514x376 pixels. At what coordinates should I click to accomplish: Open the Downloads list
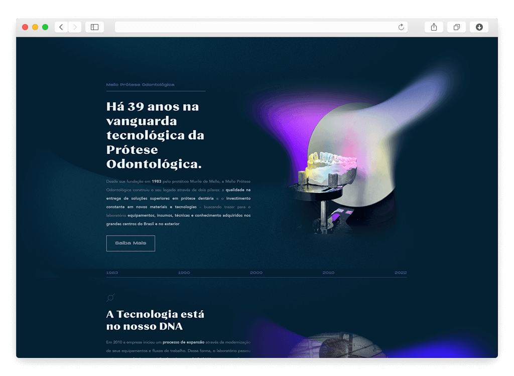tap(479, 27)
